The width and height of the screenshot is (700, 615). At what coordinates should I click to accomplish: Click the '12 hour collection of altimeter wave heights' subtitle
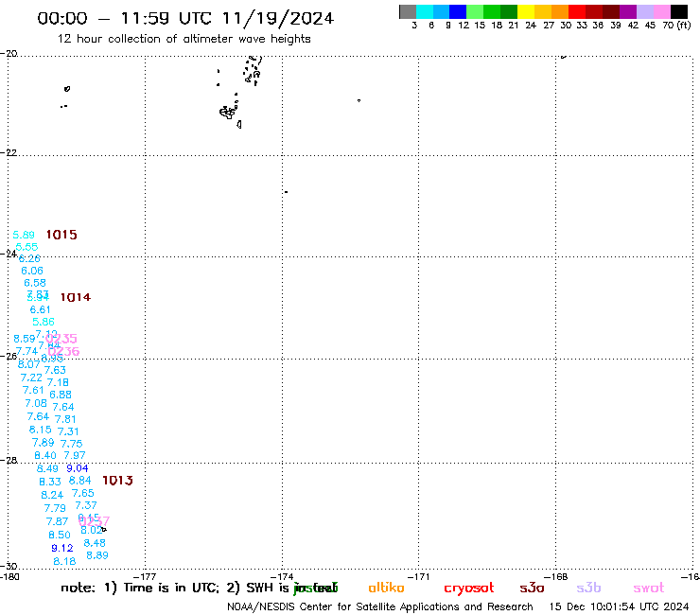coord(184,39)
